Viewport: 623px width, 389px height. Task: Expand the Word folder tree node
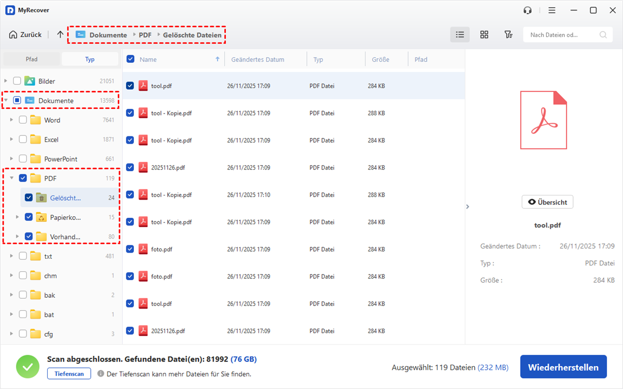(12, 120)
